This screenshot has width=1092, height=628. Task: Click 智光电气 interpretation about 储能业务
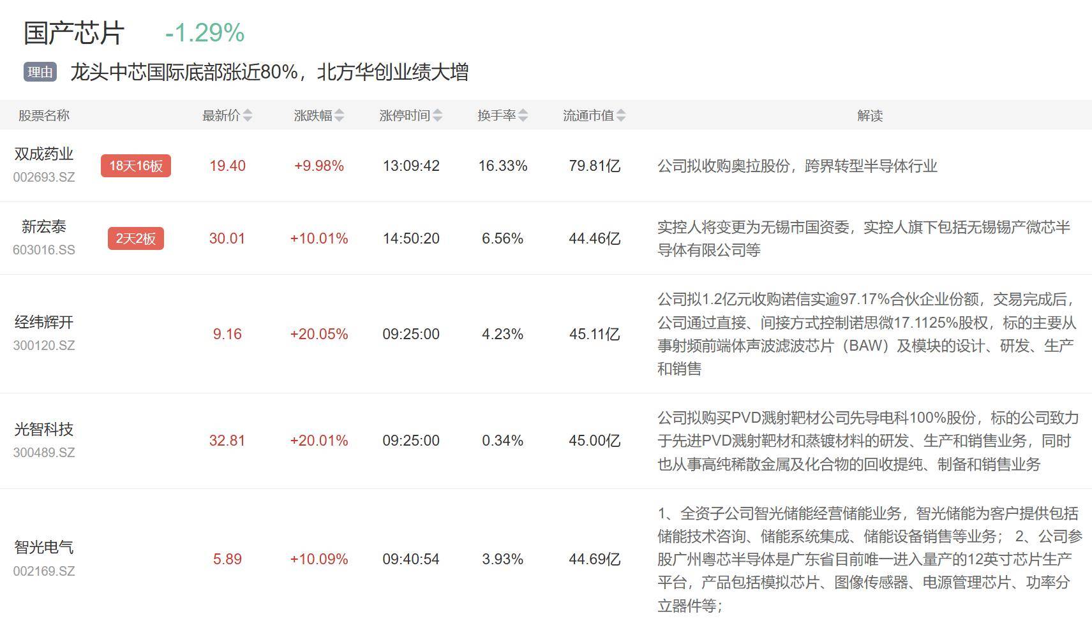(x=870, y=559)
